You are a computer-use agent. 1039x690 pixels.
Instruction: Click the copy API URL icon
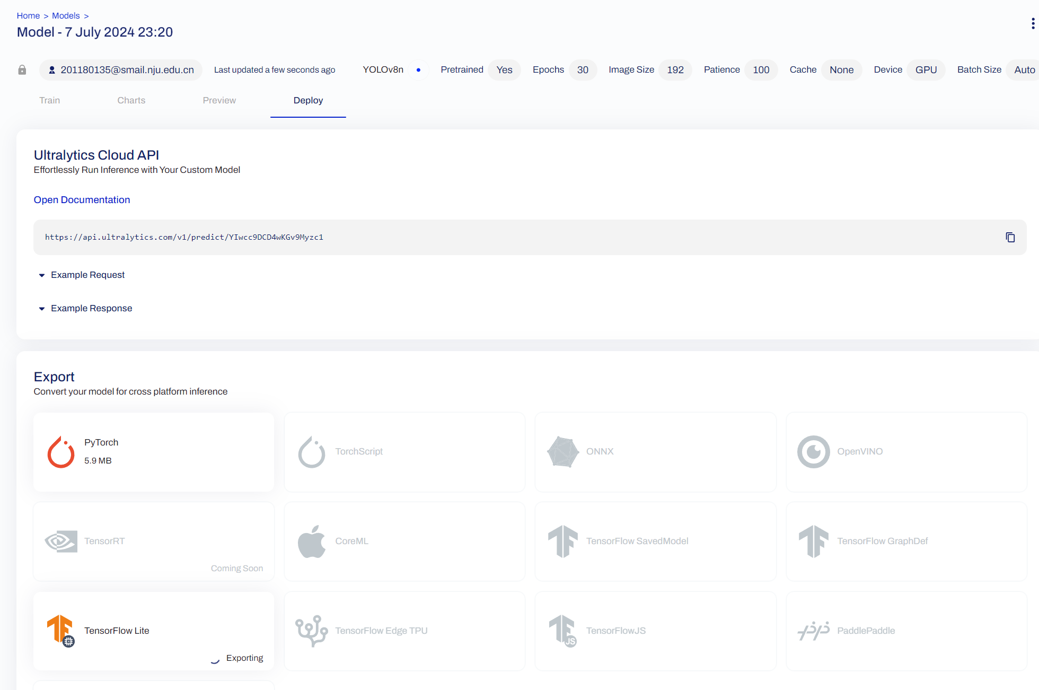[1010, 237]
